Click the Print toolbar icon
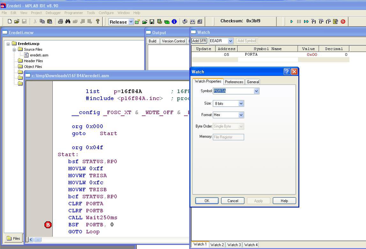This screenshot has height=249, width=366. pyautogui.click(x=60, y=21)
